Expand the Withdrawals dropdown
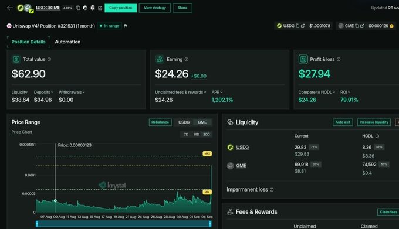The height and width of the screenshot is (229, 399). pos(72,92)
